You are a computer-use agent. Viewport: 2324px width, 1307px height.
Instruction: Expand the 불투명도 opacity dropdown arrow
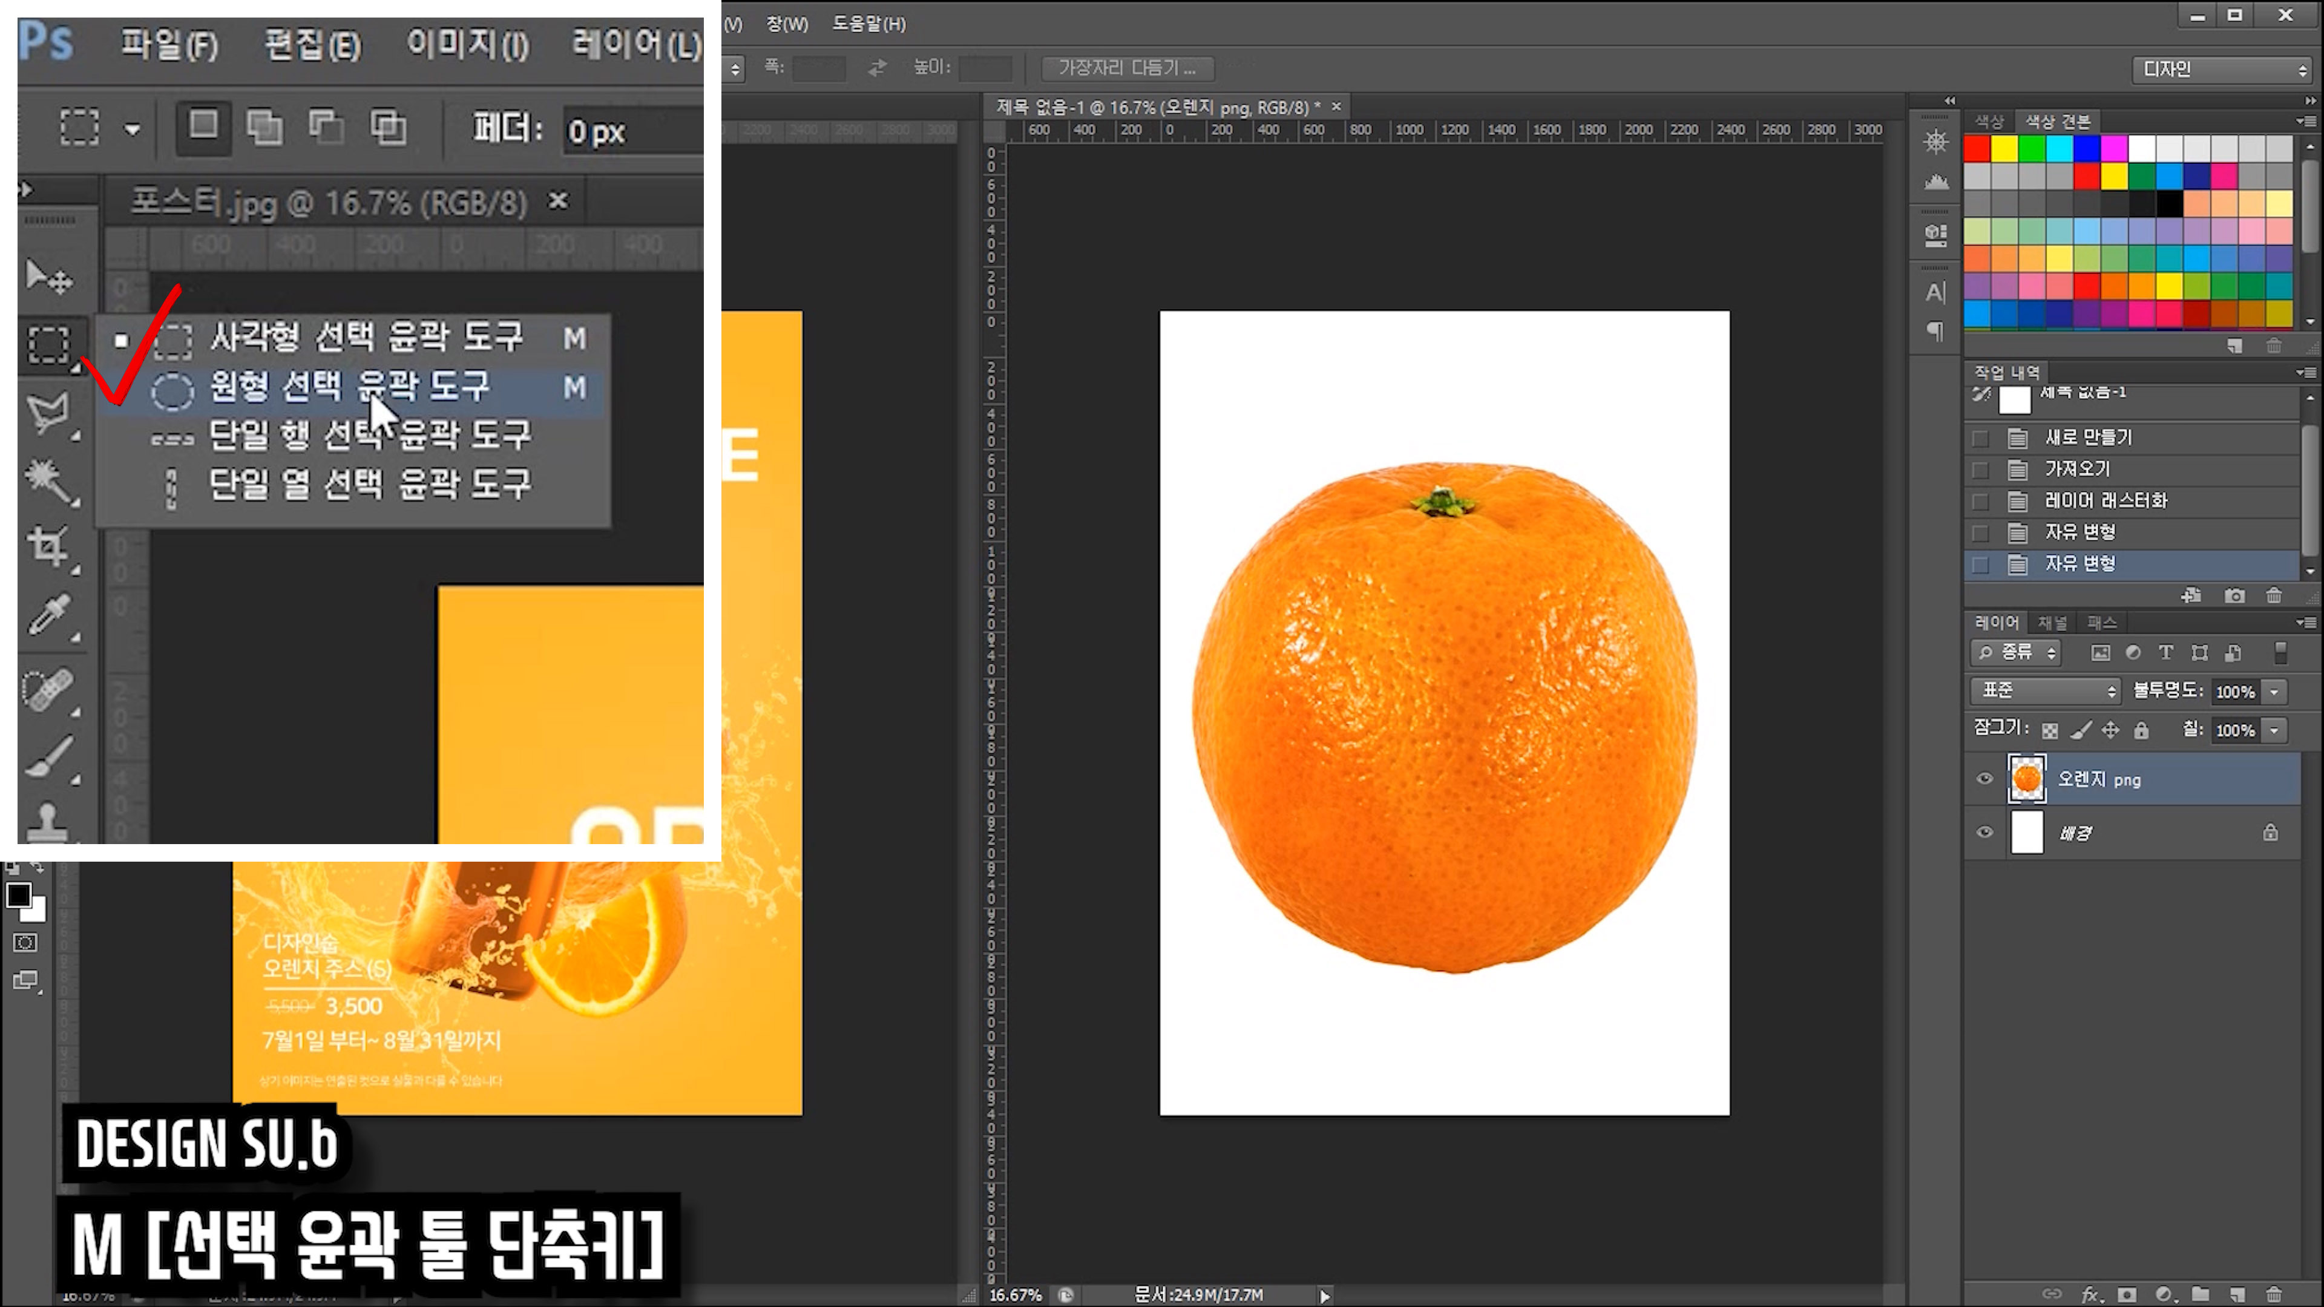click(x=2274, y=692)
